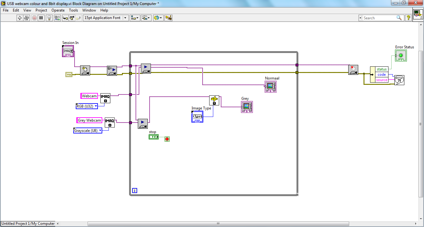The width and height of the screenshot is (424, 227).
Task: Select the IMAQdx Configure Grab node
Action: tap(112, 70)
